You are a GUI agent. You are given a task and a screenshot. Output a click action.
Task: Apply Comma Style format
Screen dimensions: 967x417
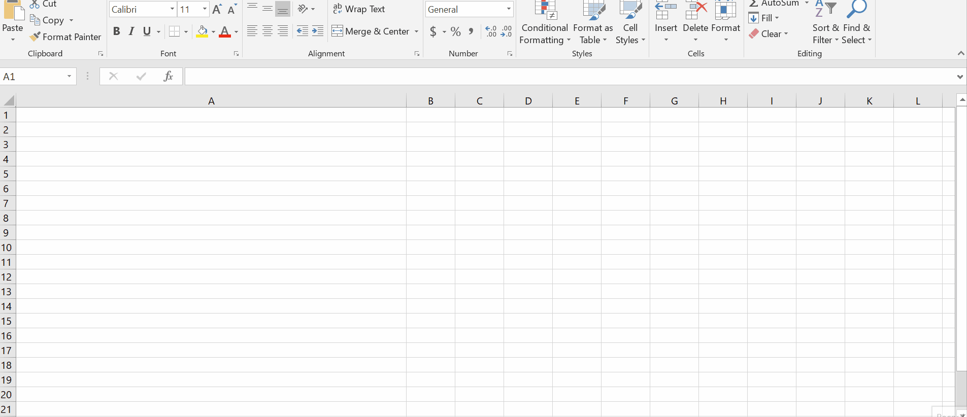point(471,31)
